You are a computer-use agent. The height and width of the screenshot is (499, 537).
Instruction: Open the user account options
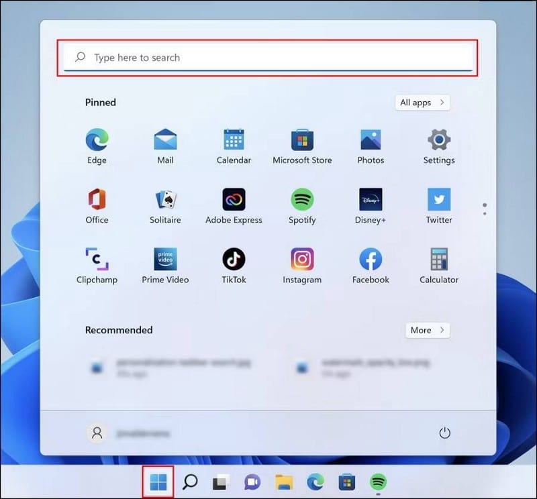pos(97,433)
